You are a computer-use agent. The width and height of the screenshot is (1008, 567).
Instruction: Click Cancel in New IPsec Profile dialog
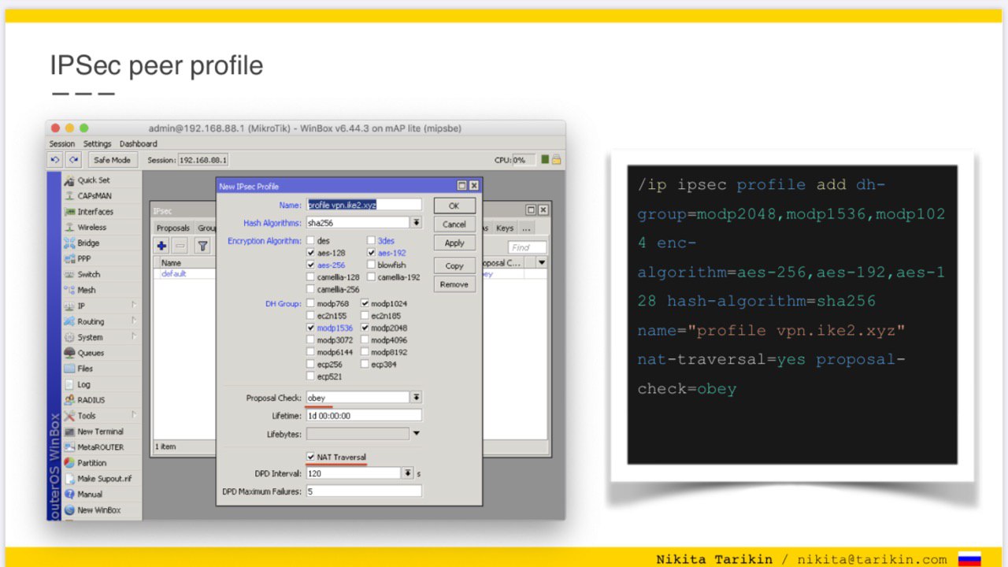point(454,224)
